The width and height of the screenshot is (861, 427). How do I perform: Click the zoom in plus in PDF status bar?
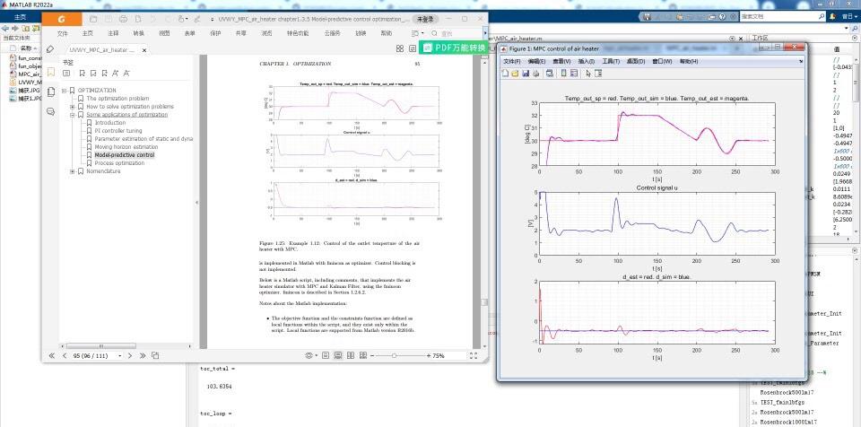429,356
